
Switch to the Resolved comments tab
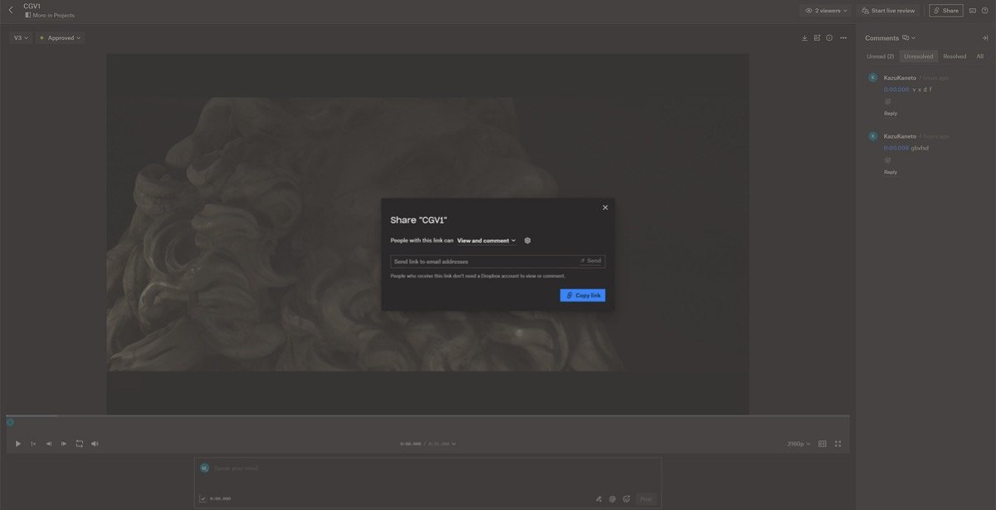954,56
